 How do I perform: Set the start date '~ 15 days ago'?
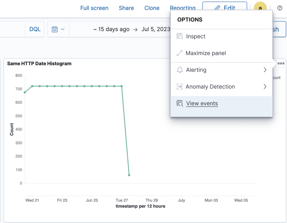[x=111, y=29]
